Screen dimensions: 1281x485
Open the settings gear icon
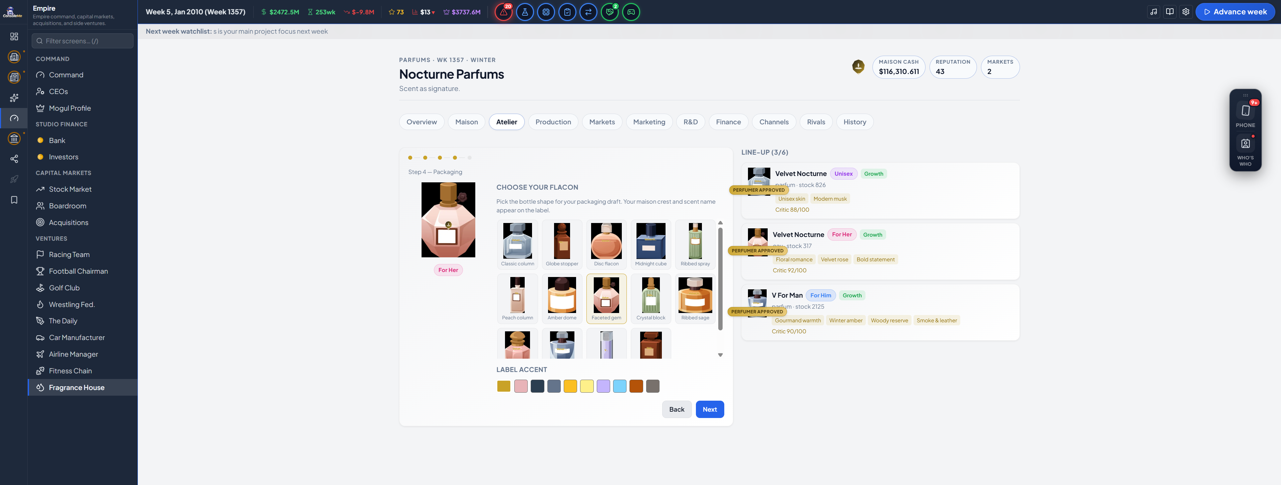(1186, 12)
